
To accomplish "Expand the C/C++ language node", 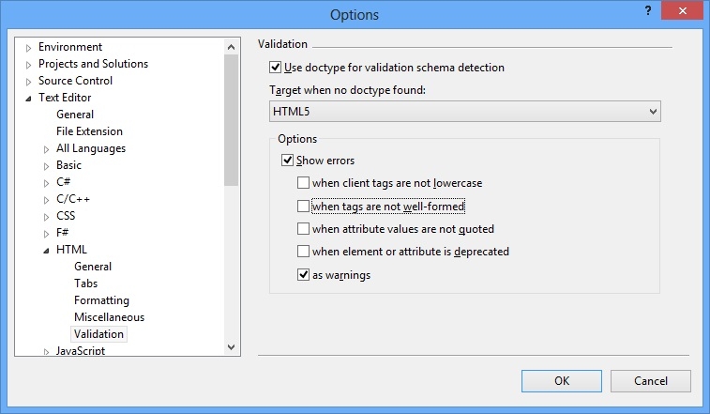I will [x=47, y=200].
